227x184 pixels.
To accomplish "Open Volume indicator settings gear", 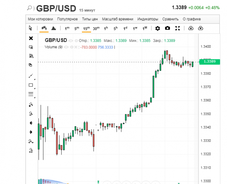I will (x=72, y=47).
